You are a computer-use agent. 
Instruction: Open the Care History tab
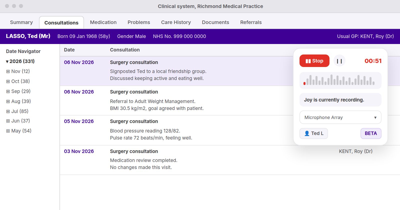[x=176, y=22]
